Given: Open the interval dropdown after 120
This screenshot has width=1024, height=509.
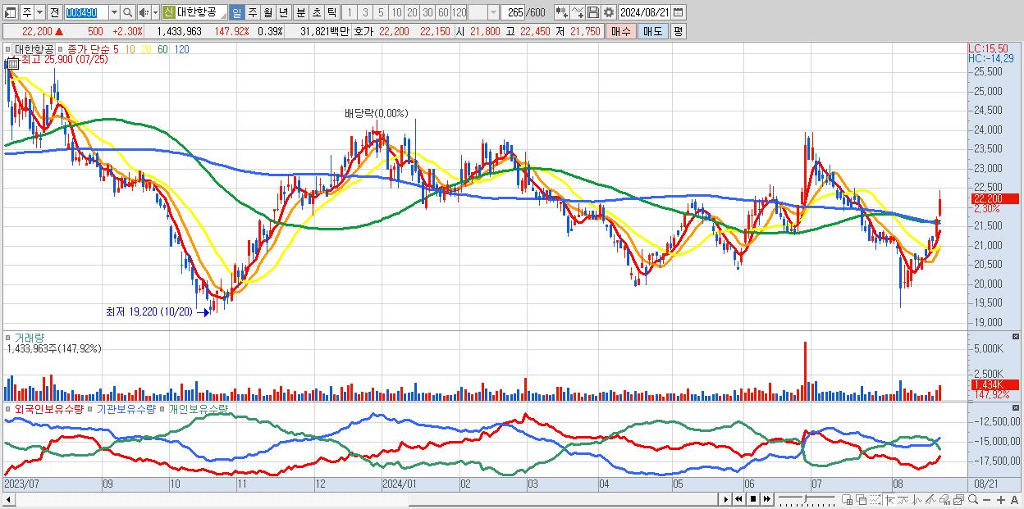Looking at the screenshot, I should [493, 12].
